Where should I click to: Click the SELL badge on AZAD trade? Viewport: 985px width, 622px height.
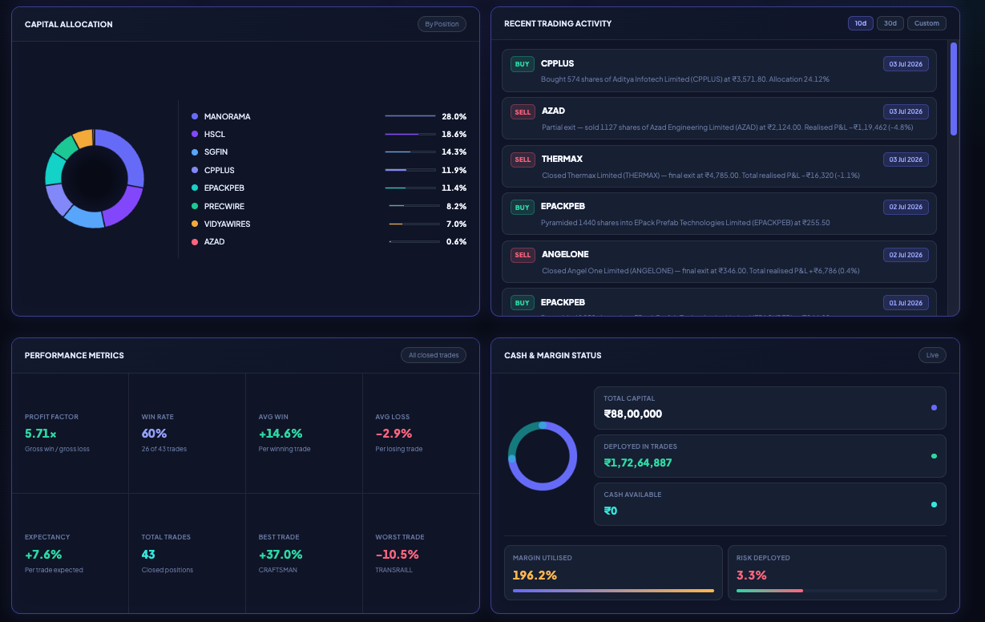click(523, 111)
